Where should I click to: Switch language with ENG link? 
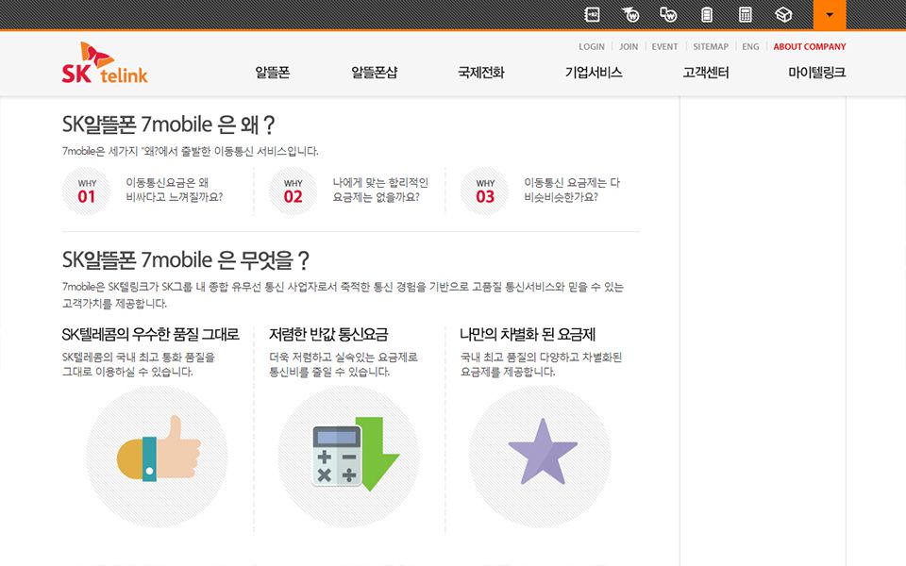[x=750, y=46]
